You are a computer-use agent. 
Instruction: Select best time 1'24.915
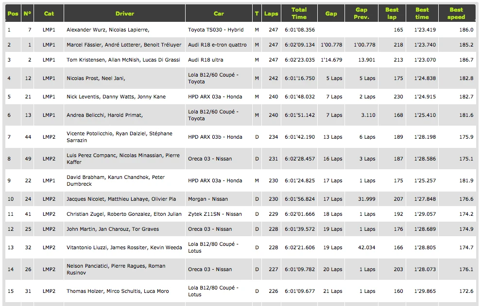click(x=425, y=97)
